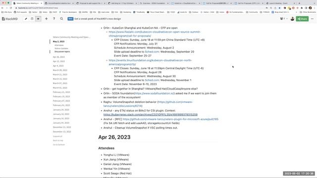Switch to Overview - SODA Foundation tab
The height and width of the screenshot is (178, 317).
[154, 3]
